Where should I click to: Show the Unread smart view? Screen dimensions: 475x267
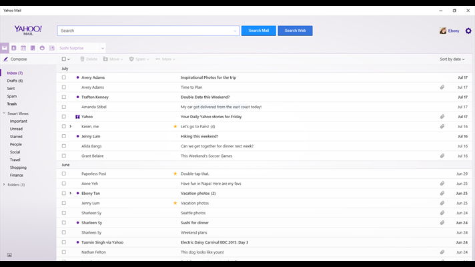16,129
